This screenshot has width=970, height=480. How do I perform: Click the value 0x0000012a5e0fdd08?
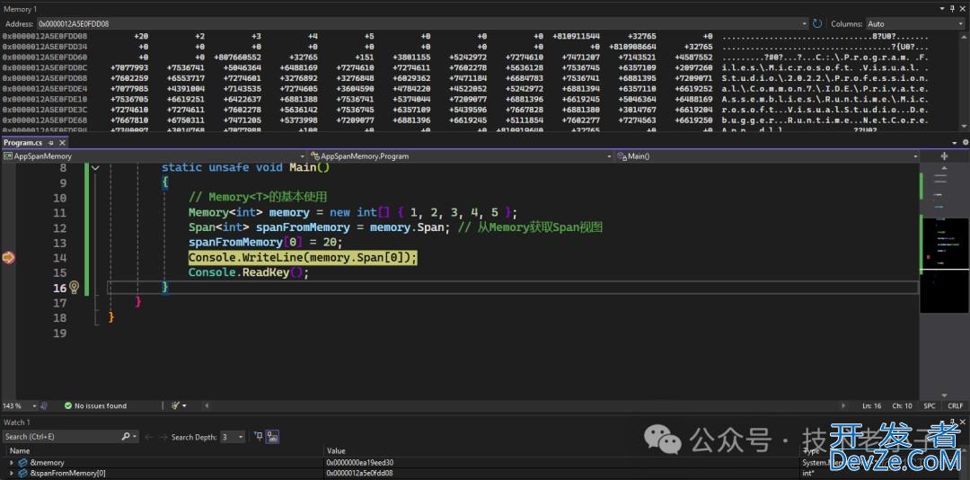point(359,473)
